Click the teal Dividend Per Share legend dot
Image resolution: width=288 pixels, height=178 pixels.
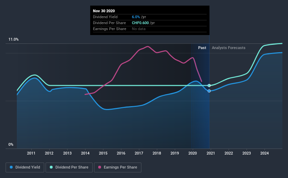coord(51,167)
